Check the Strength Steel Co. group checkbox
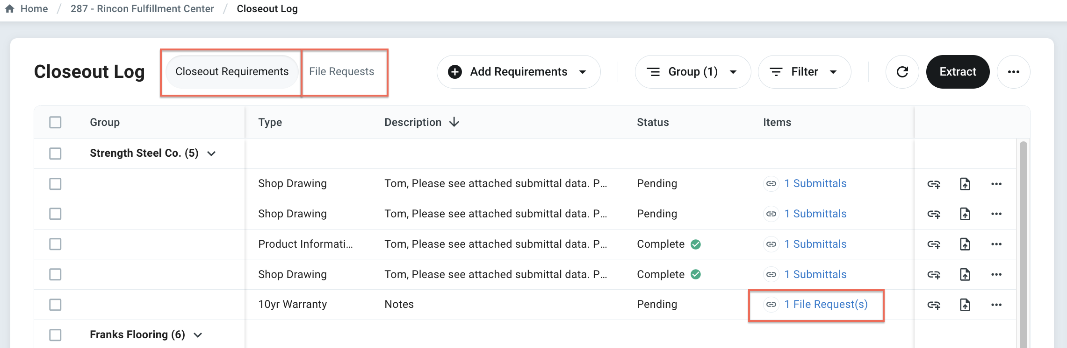Viewport: 1067px width, 348px height. 55,153
